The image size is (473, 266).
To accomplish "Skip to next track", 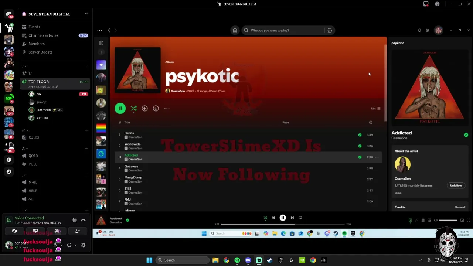I will pos(292,218).
